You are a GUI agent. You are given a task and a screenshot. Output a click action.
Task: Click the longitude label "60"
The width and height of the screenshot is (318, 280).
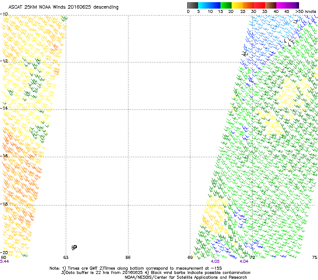3,257
